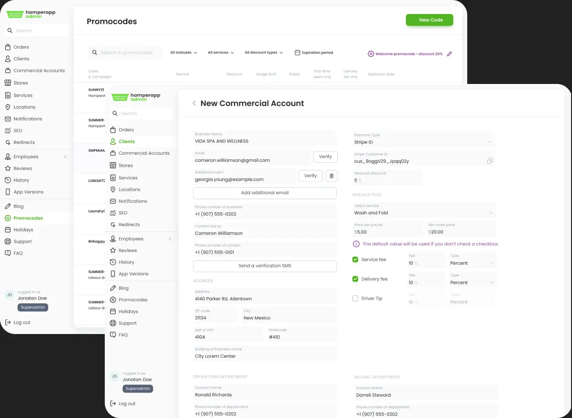Click SEO chart icon in back window
The width and height of the screenshot is (572, 418).
click(x=8, y=131)
